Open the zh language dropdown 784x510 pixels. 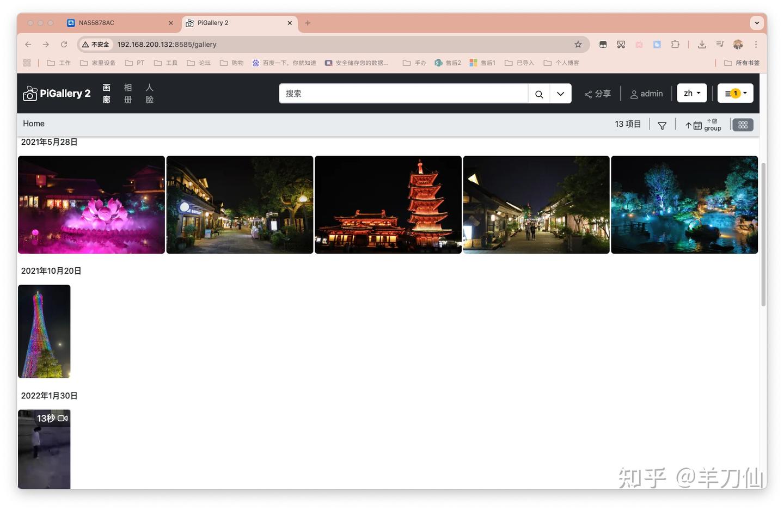pos(691,93)
